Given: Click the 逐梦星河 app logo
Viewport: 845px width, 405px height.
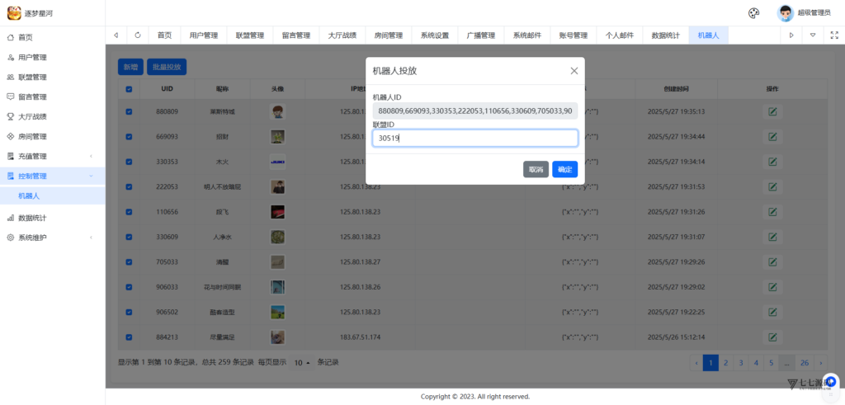Looking at the screenshot, I should tap(14, 13).
